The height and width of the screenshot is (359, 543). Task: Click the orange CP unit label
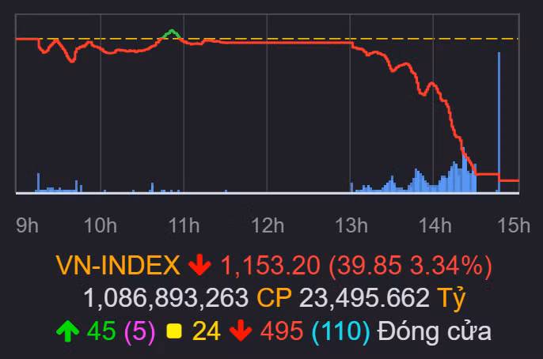274,297
